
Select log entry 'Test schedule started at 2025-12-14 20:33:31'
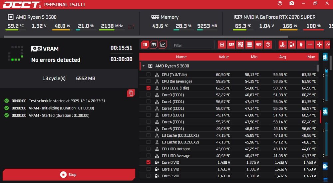pos(67,101)
